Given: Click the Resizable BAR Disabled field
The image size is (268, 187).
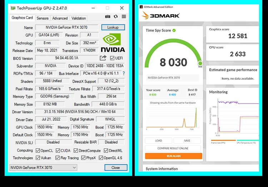Looking at the screenshot, I should (111, 142).
